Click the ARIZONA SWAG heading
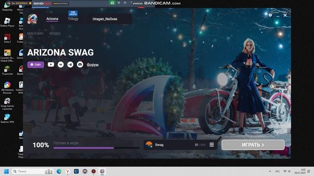Screen dimensions: 314x176 pos(60,52)
